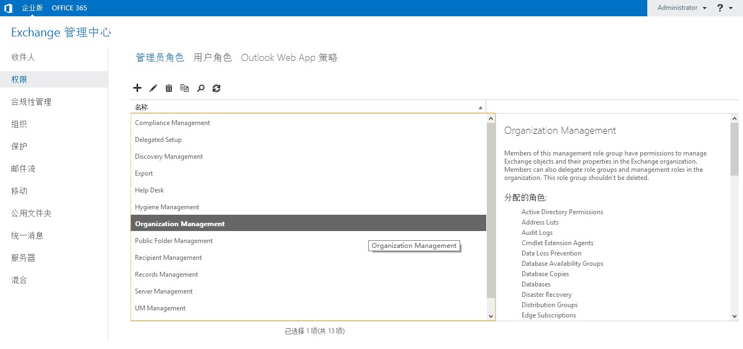The width and height of the screenshot is (743, 349).
Task: Select the Public Folder Management role group
Action: (308, 241)
